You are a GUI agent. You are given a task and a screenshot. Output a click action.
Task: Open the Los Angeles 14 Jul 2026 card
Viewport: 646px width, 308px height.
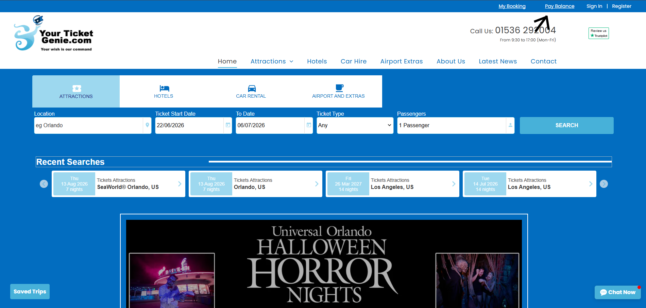[529, 184]
